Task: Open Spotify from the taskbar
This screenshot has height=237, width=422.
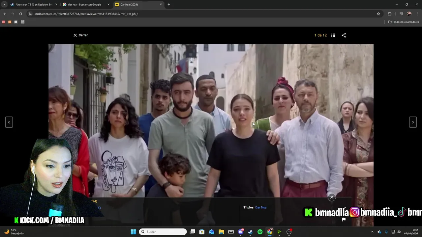Action: [x=260, y=232]
